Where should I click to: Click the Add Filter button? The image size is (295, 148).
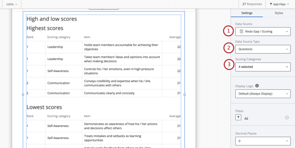tap(279, 4)
